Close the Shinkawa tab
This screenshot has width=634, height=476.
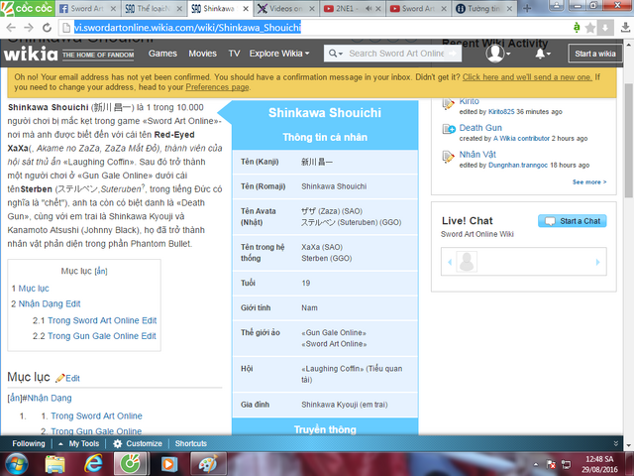pyautogui.click(x=246, y=9)
